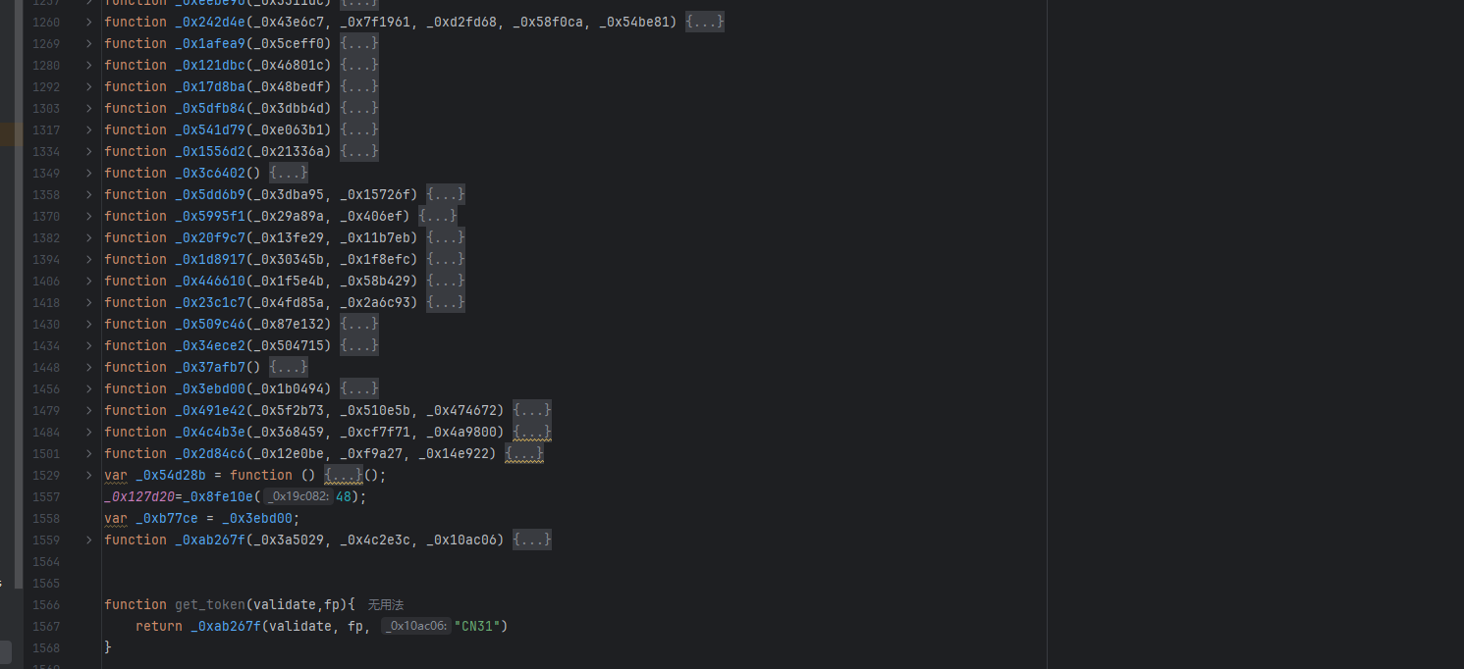The height and width of the screenshot is (669, 1464).
Task: Click folded {...} body of _0x3c6402
Action: 289,173
